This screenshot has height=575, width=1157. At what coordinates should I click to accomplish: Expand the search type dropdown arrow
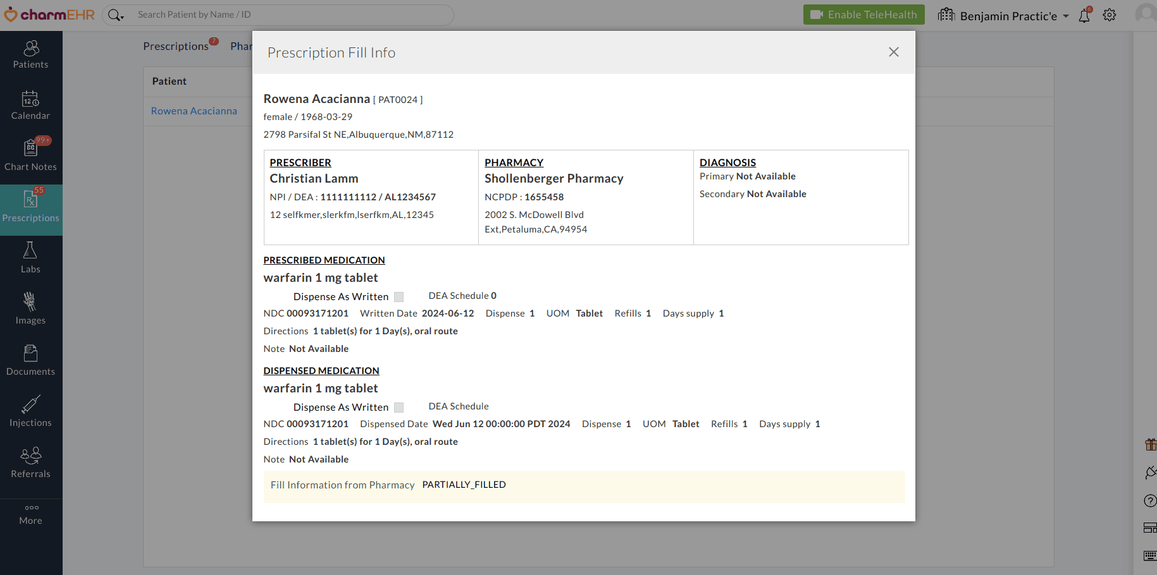click(121, 15)
